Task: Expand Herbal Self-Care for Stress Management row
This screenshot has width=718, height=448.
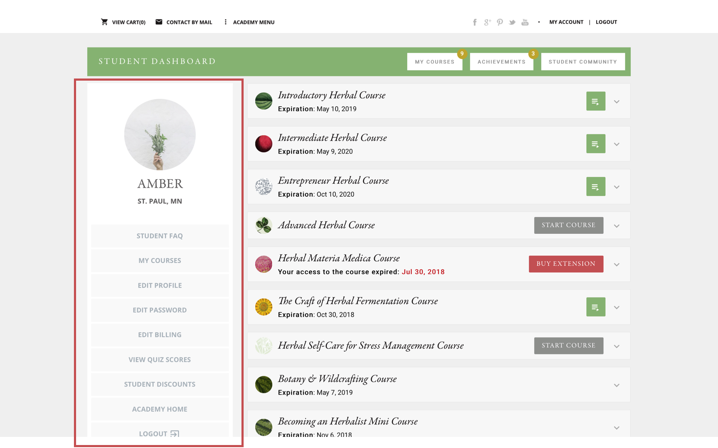Action: click(x=617, y=346)
